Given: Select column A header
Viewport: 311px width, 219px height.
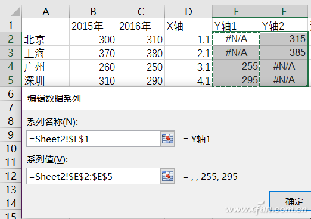Looking at the screenshot, I should [46, 12].
